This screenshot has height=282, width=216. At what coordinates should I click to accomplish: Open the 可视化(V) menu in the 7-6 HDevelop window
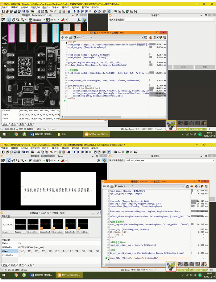35,7
